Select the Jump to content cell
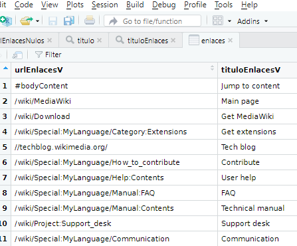Screen dimensions: 297x246 point(257,86)
